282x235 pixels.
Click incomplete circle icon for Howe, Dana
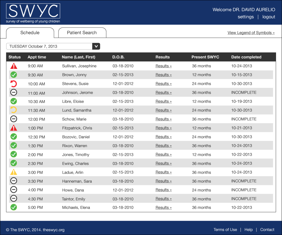pyautogui.click(x=14, y=189)
